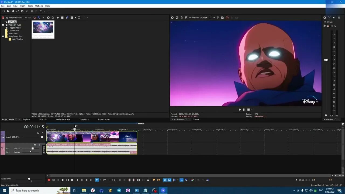
Task: Open video preview Project Properties gear
Action: pos(172,18)
